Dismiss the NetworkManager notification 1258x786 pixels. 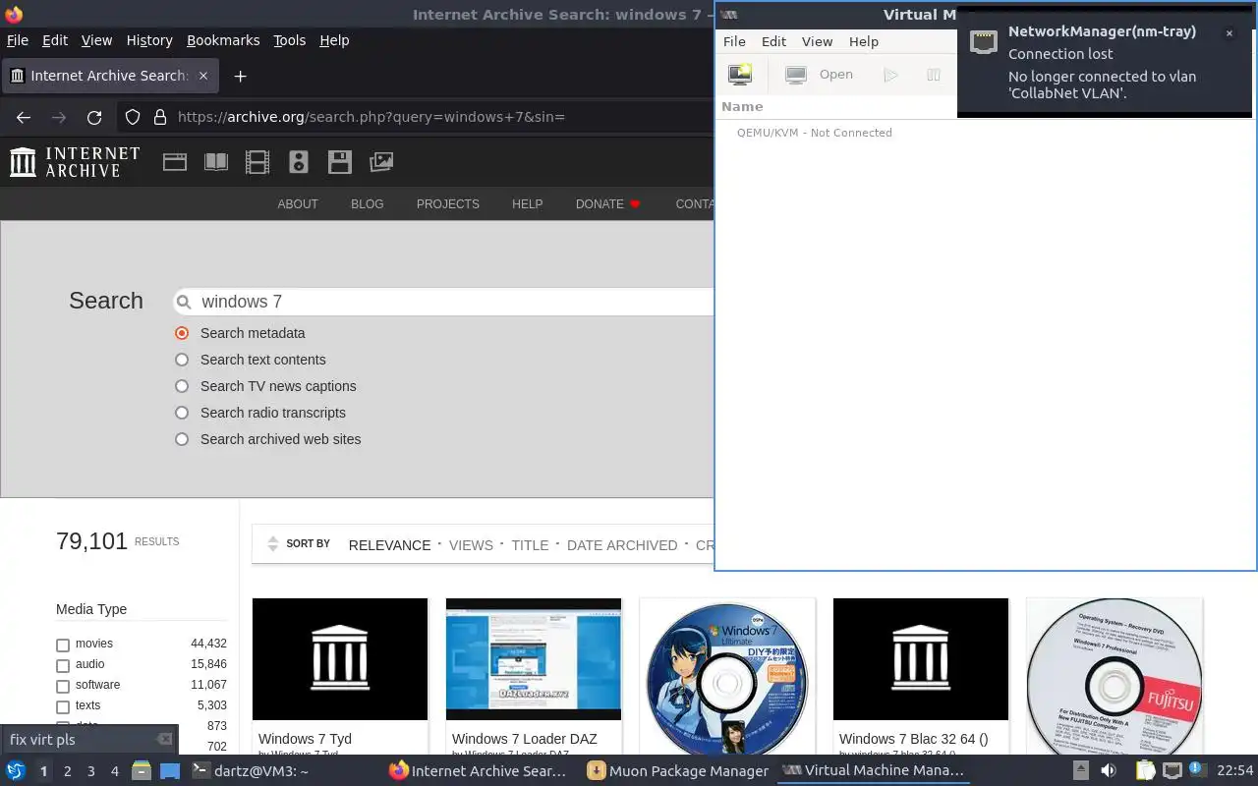point(1229,33)
